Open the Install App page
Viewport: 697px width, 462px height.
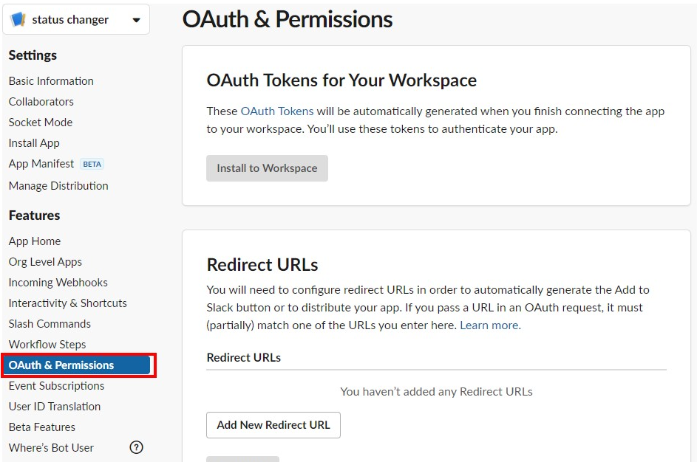click(33, 143)
